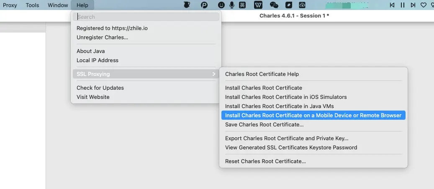Switch the 英 input method icon
The image size is (434, 189).
pyautogui.click(x=243, y=5)
